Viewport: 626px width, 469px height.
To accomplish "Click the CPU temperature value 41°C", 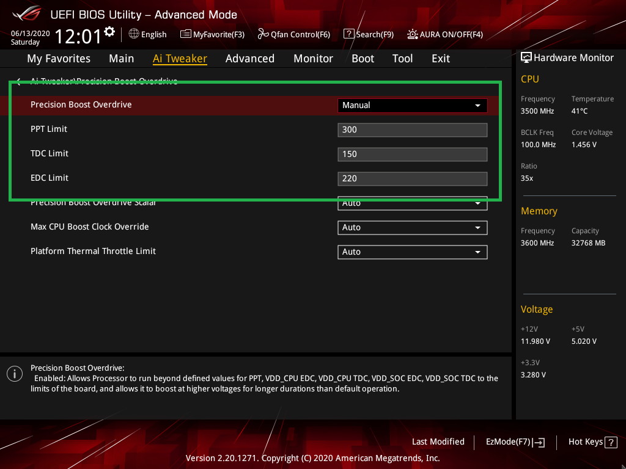I will click(x=580, y=111).
